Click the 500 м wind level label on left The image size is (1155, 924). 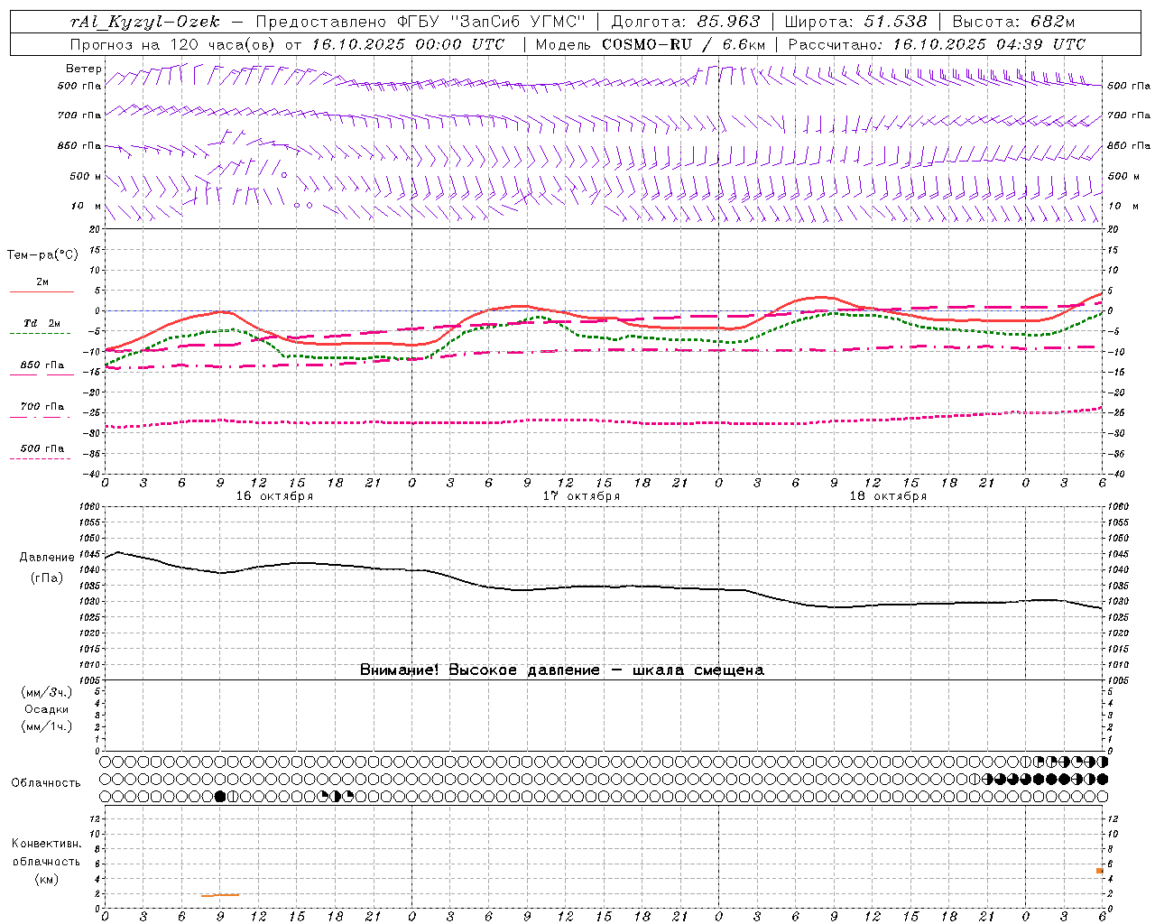pyautogui.click(x=86, y=176)
